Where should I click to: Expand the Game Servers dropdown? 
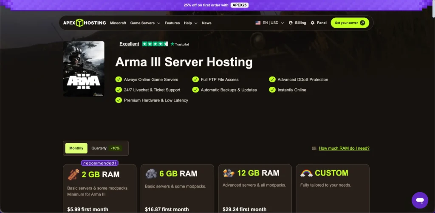(145, 23)
